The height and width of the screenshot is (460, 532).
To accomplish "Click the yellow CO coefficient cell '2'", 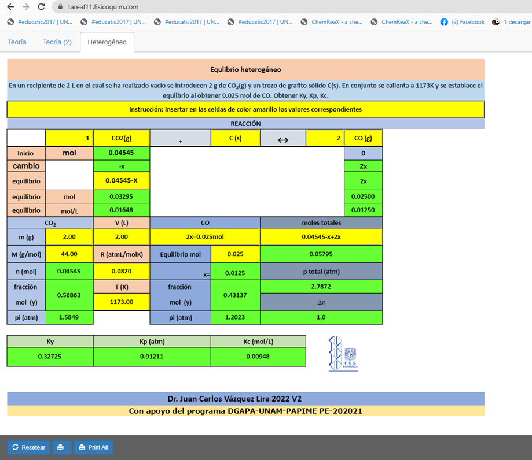I will 325,138.
